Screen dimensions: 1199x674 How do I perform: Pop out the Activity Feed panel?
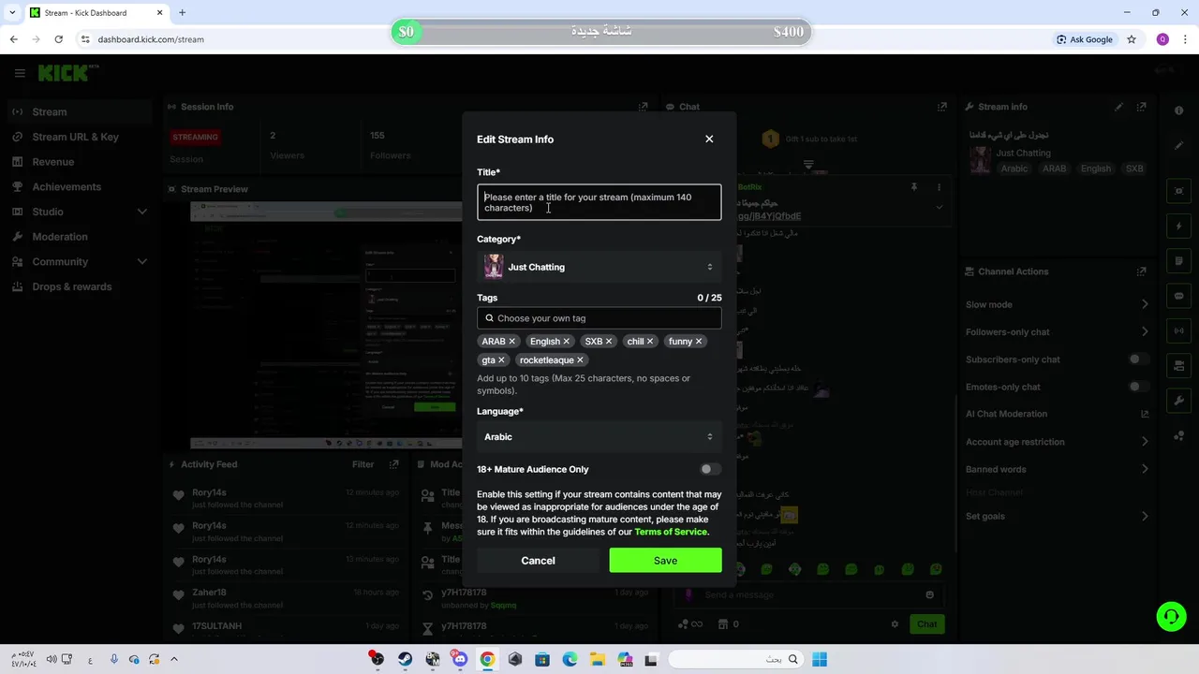394,464
